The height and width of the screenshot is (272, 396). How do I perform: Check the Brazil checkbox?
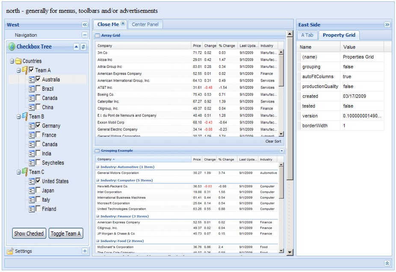coord(38,89)
